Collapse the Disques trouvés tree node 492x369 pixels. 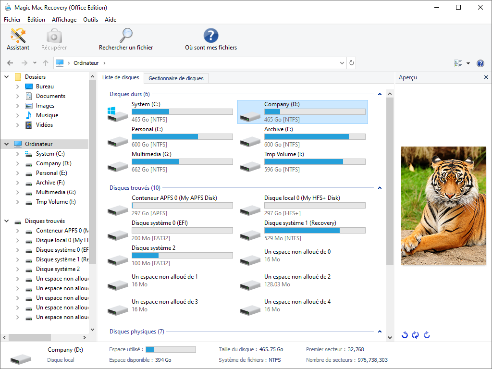[7, 221]
